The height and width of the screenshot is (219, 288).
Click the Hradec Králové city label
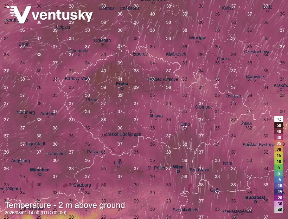(x=163, y=79)
